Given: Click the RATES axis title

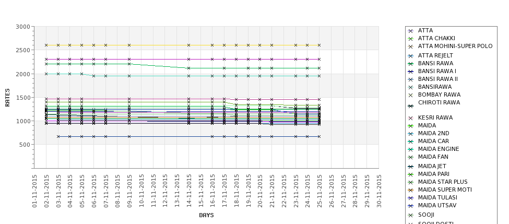Looking at the screenshot, I should 7,98.
